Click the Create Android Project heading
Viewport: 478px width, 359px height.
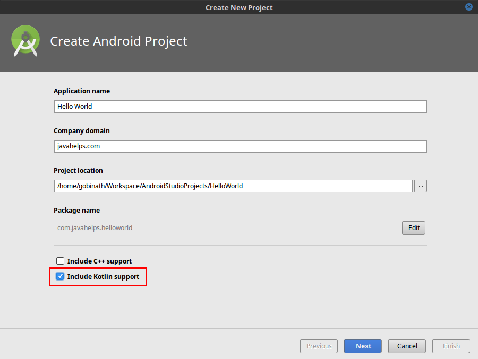[x=118, y=41]
